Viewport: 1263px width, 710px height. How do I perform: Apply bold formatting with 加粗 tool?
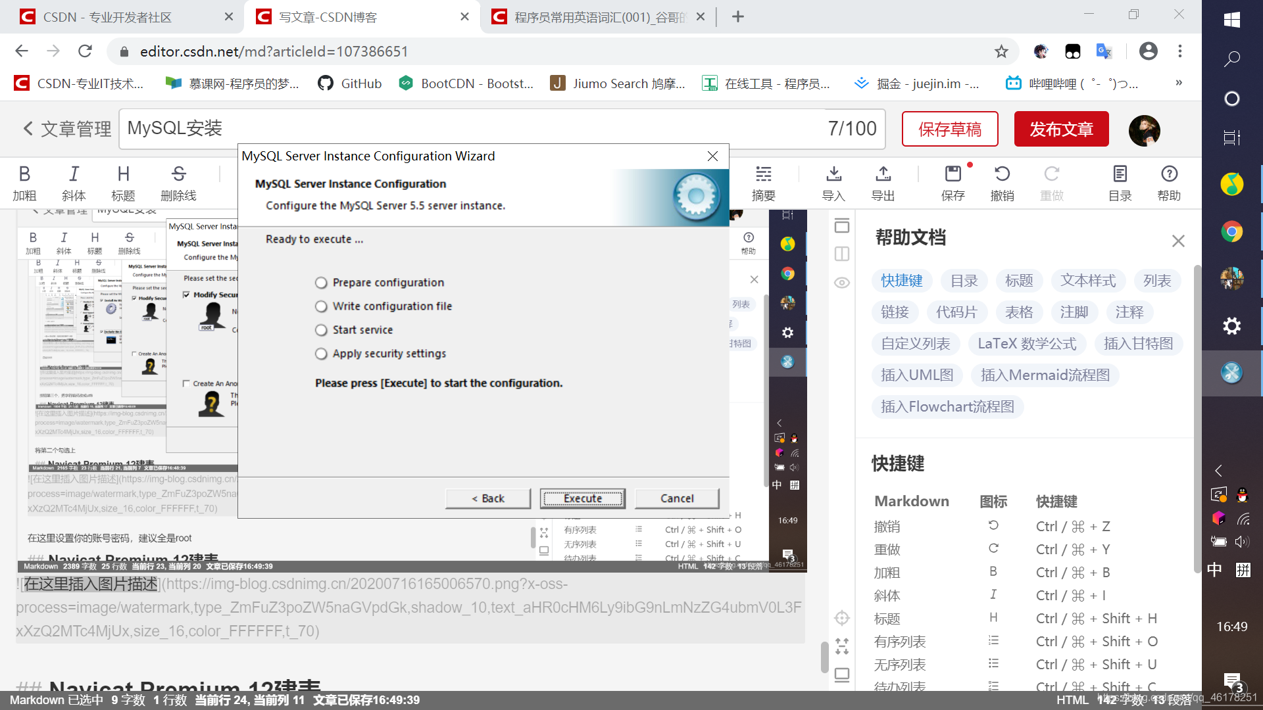click(24, 183)
